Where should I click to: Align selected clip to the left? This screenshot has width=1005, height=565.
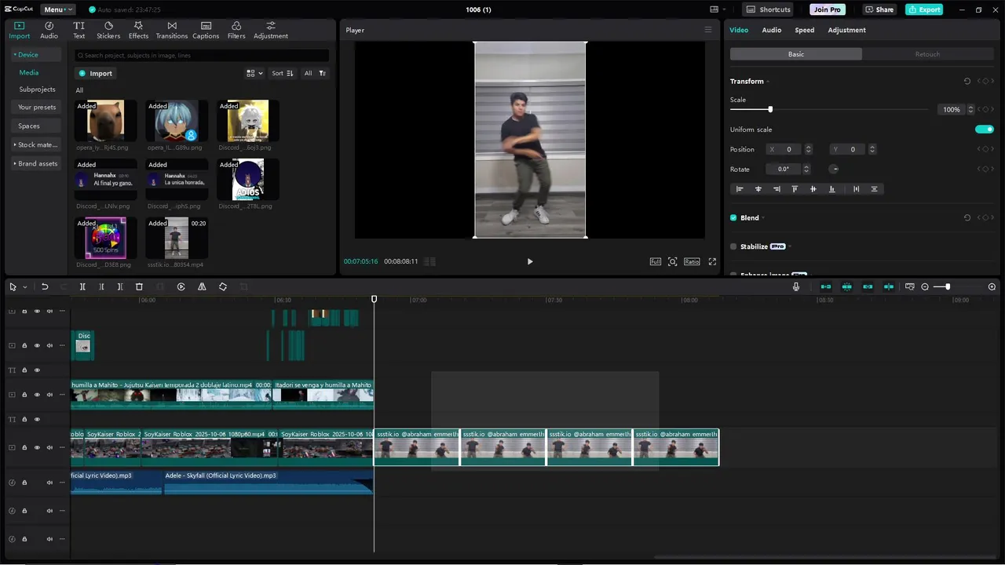coord(739,189)
